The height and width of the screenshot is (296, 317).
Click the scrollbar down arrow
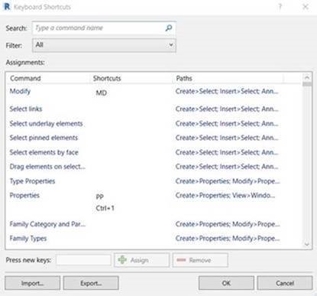[307, 244]
